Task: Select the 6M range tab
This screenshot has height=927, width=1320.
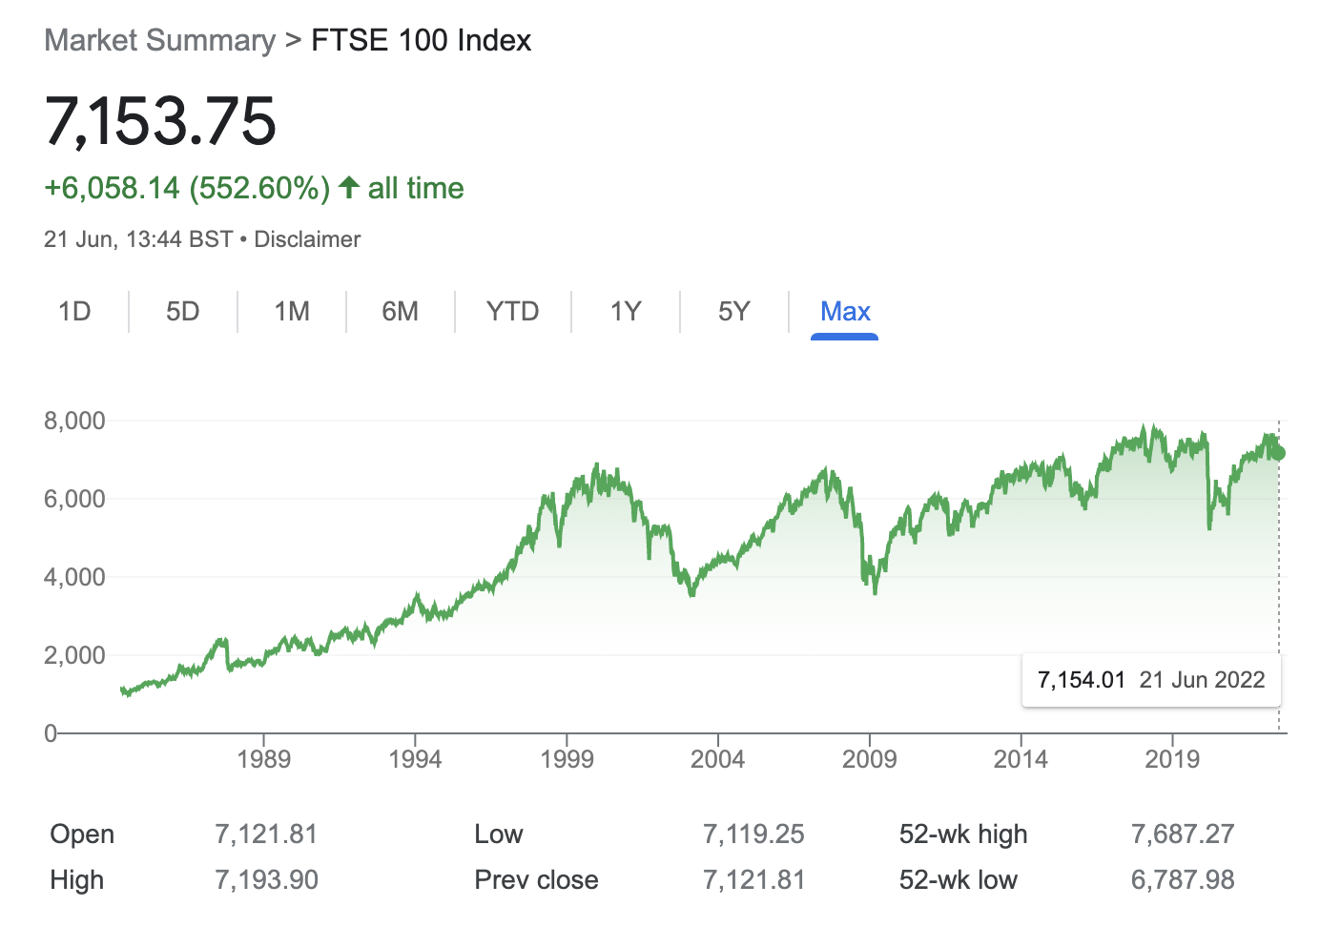Action: pos(400,312)
